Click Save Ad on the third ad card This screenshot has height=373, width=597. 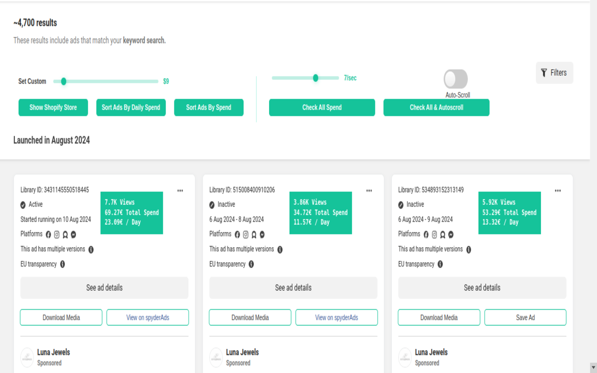point(525,318)
